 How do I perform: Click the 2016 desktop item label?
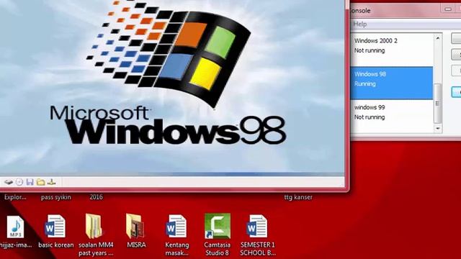(96, 197)
